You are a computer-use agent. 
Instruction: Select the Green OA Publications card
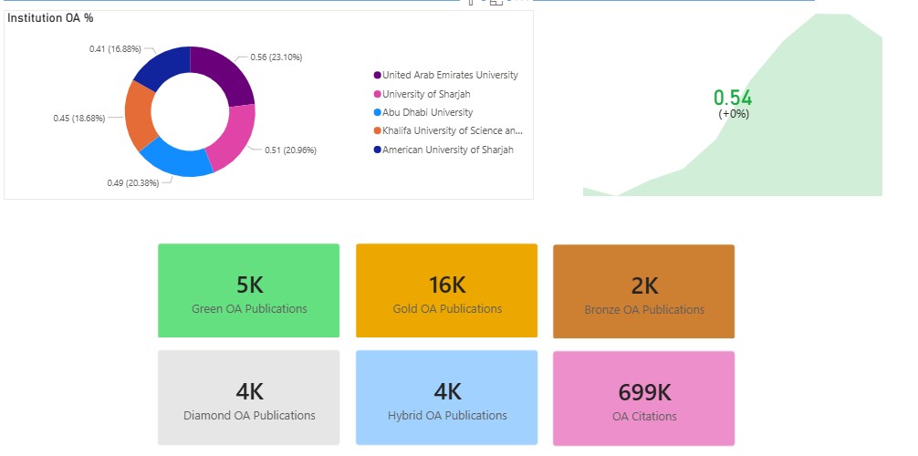click(249, 291)
